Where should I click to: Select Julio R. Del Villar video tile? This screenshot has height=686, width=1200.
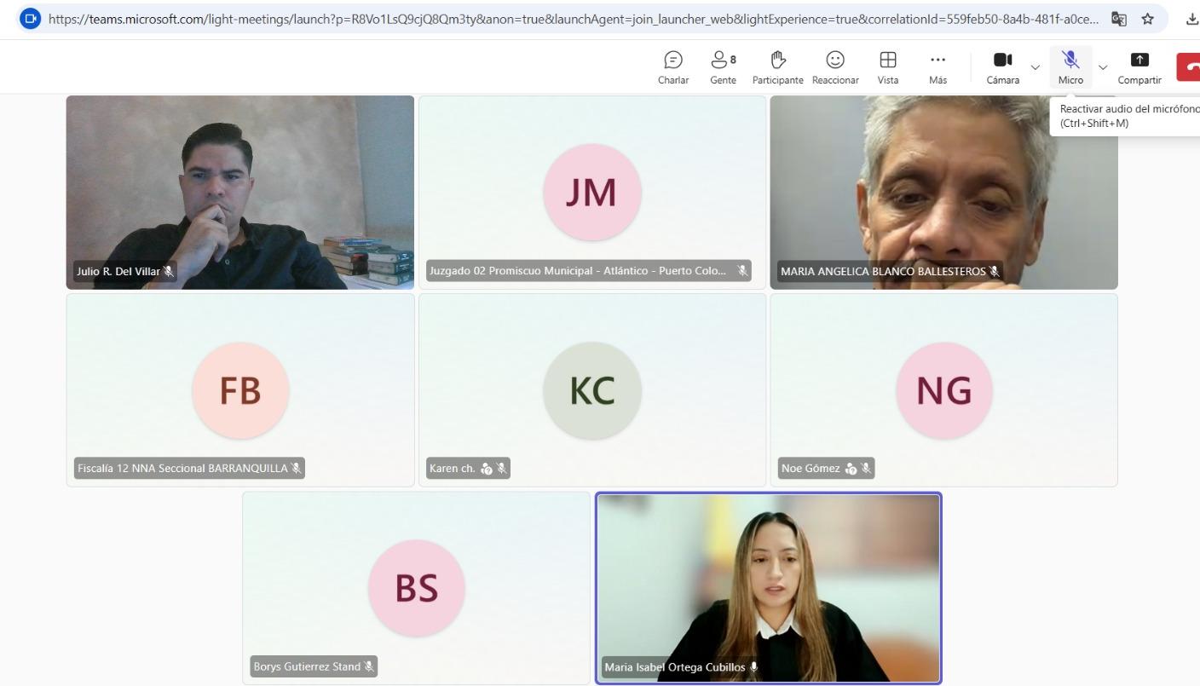click(x=240, y=193)
